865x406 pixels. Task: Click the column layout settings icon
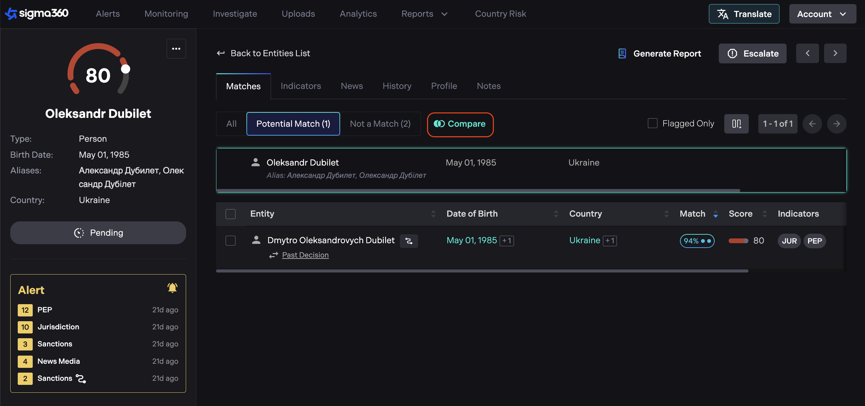(x=736, y=124)
